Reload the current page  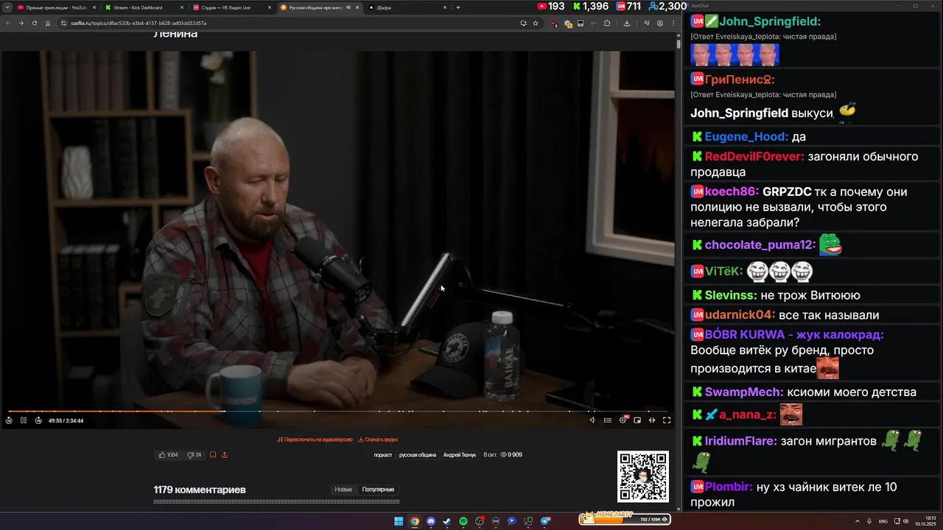[x=34, y=23]
